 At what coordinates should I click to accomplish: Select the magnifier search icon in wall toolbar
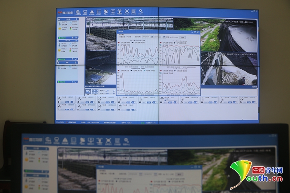click(x=140, y=12)
